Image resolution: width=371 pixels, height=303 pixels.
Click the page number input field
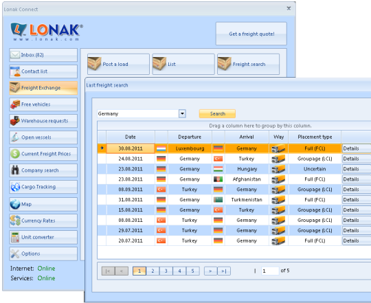pos(270,271)
